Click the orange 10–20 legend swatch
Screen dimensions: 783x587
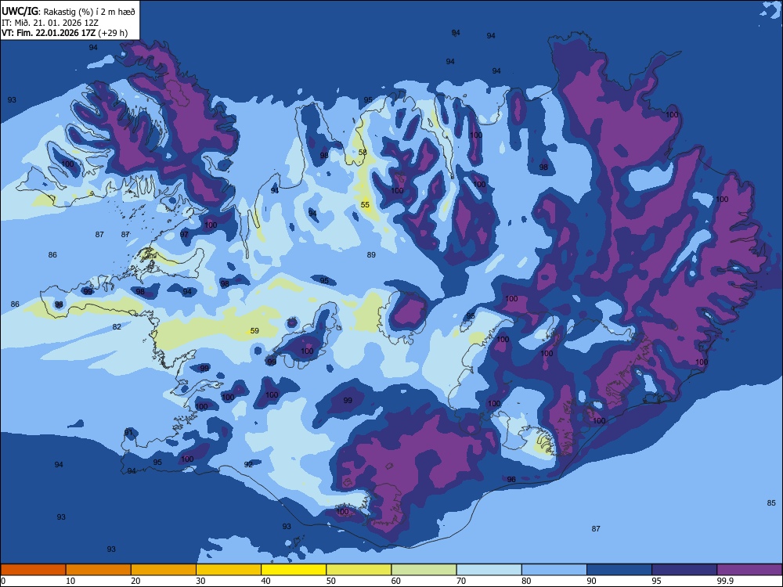(99, 570)
